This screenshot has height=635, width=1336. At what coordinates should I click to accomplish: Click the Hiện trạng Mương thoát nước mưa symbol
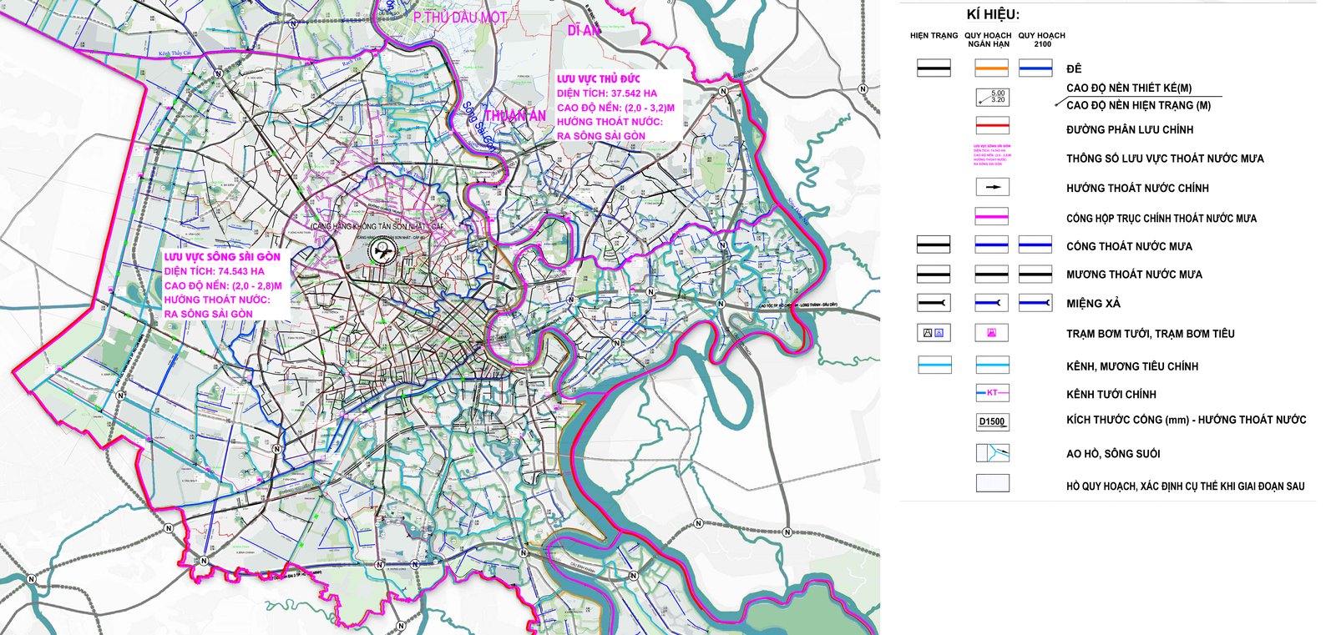click(x=934, y=274)
